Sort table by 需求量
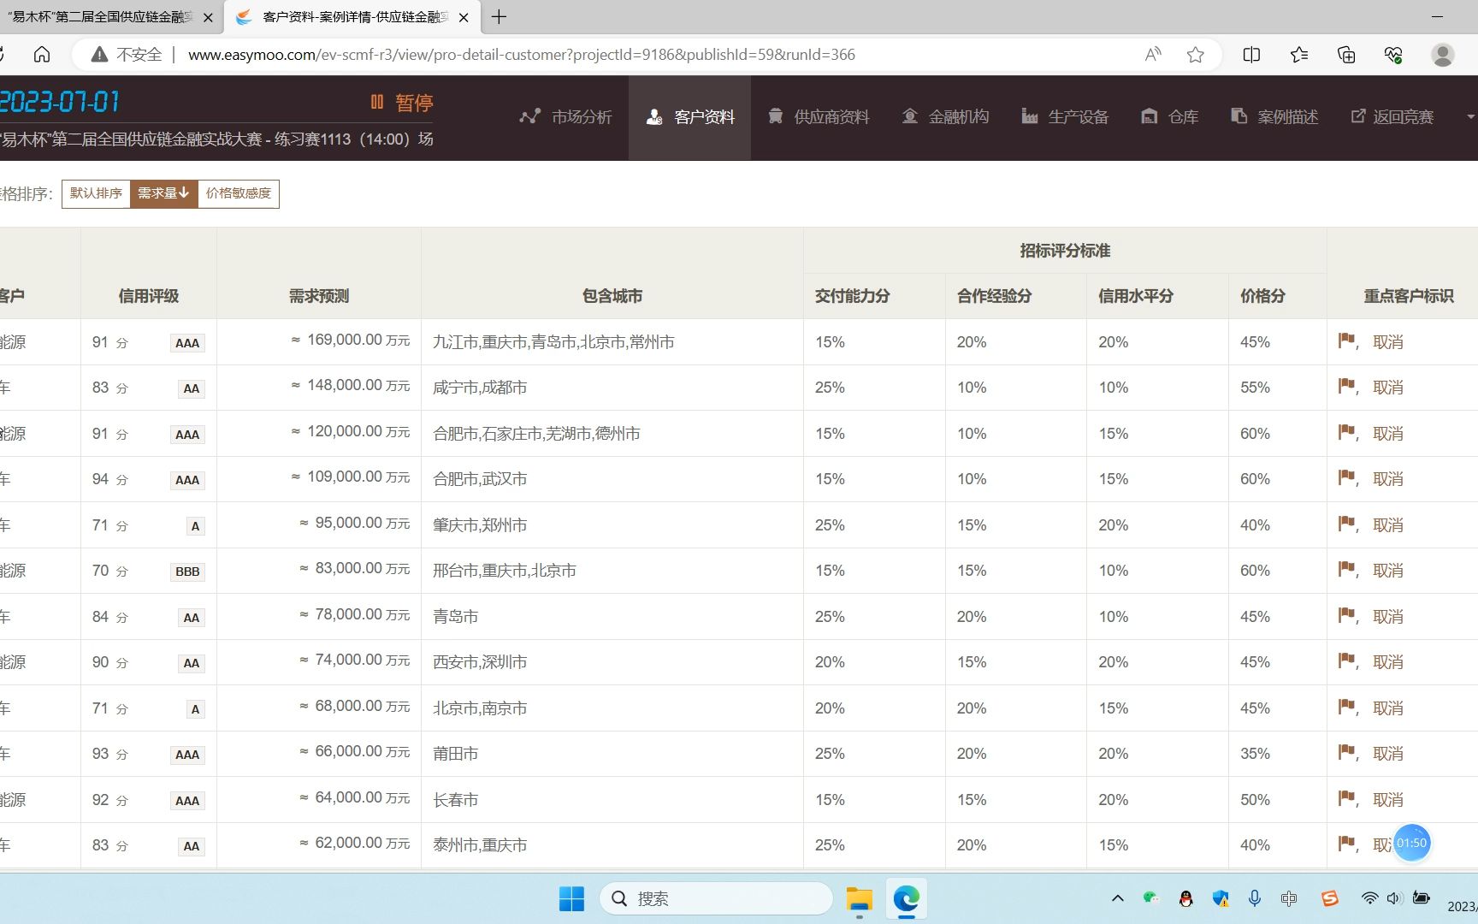 (163, 193)
